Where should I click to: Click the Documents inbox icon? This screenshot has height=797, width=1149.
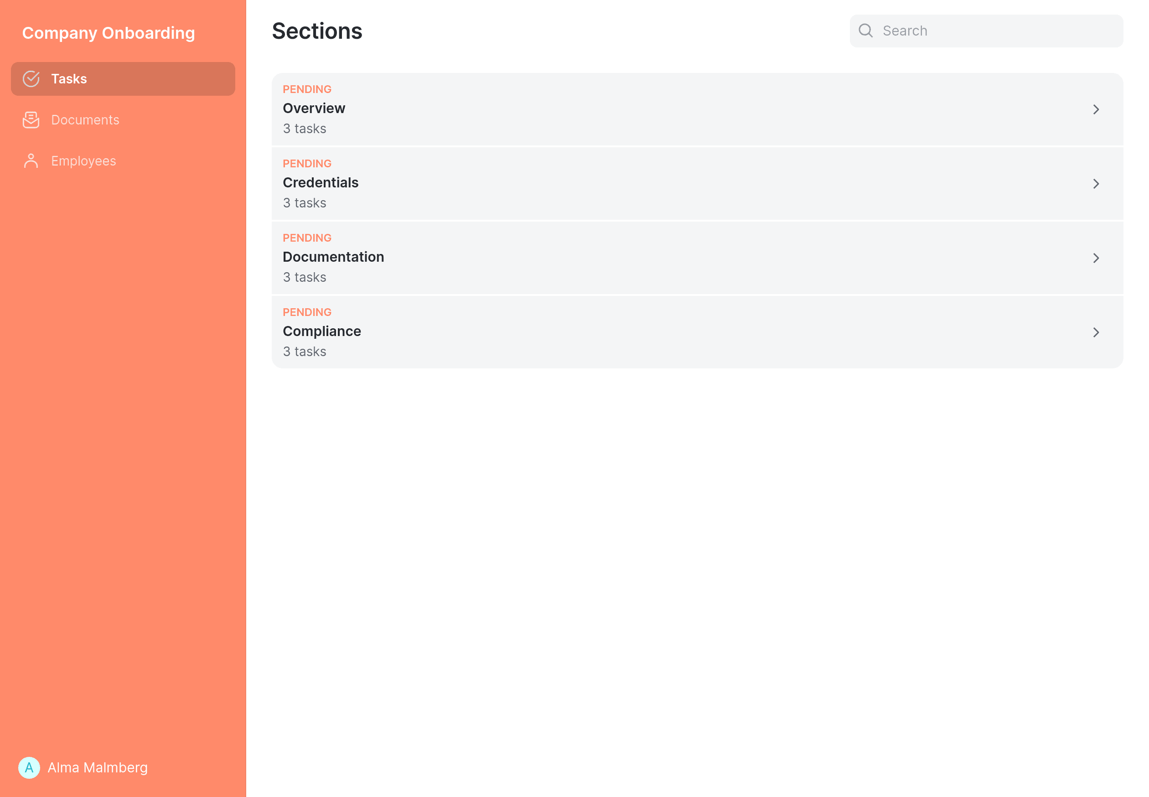pos(31,120)
